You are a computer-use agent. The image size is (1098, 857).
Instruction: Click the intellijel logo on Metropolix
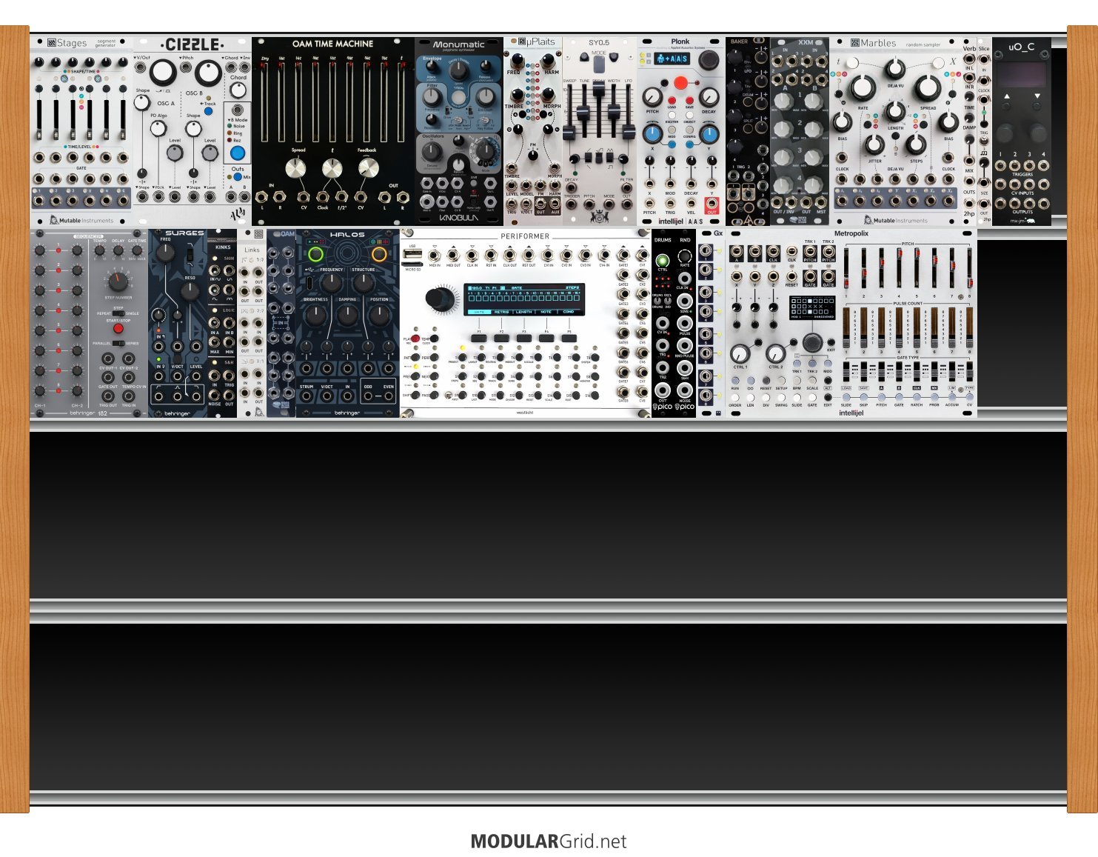(x=851, y=413)
